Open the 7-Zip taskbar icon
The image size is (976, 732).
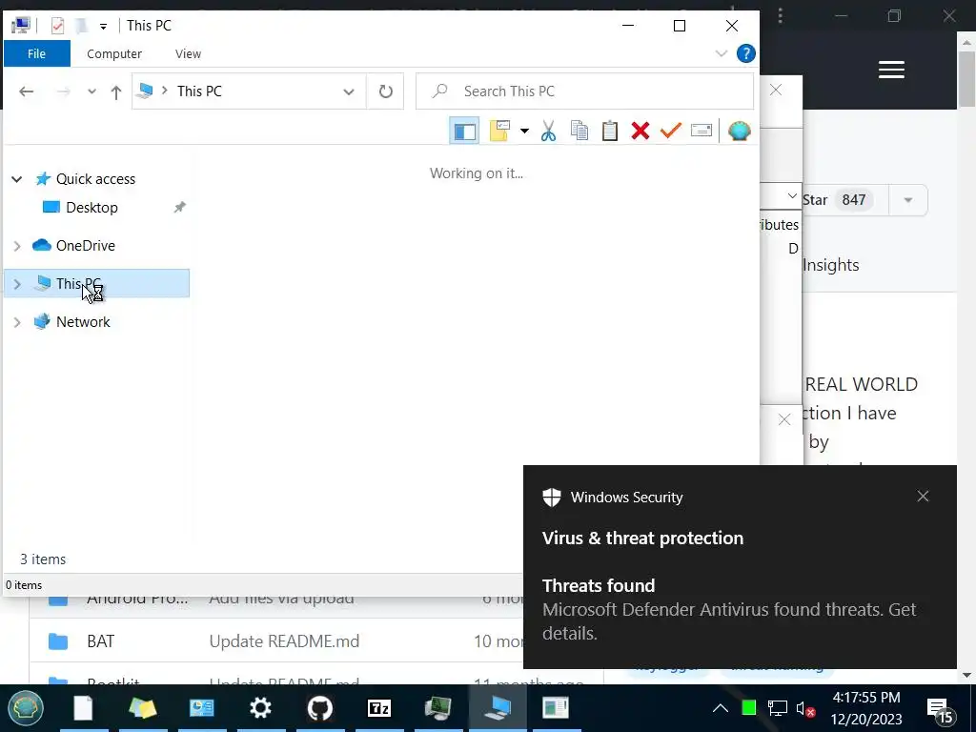[379, 708]
